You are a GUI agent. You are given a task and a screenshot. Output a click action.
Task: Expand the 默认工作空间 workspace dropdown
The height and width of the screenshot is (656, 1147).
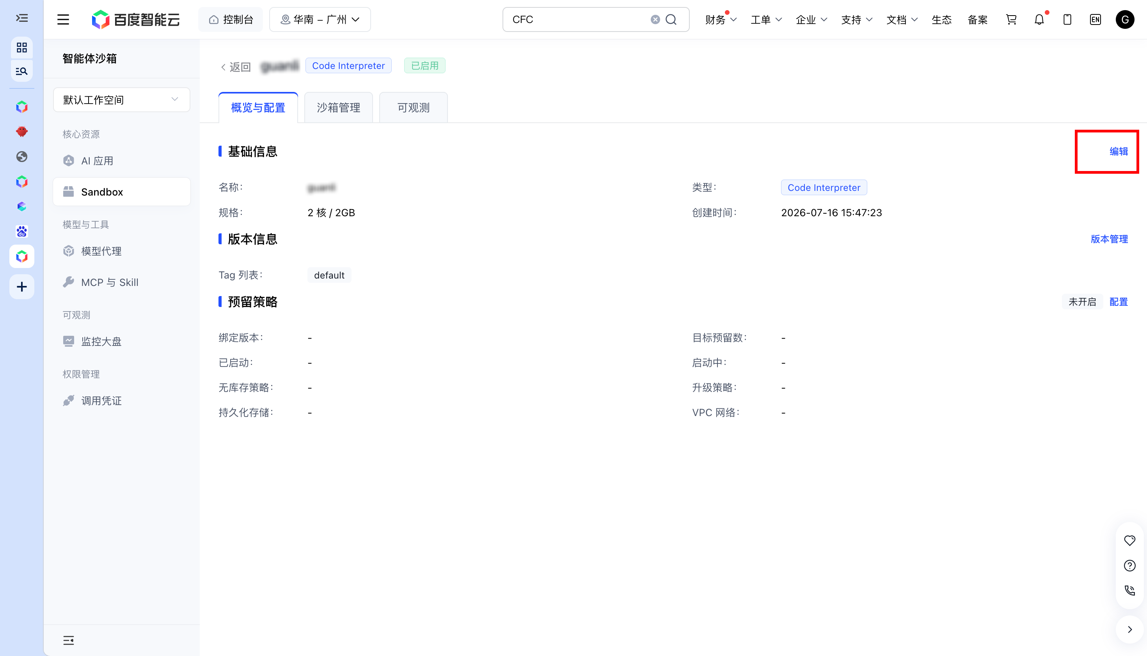[x=121, y=100]
